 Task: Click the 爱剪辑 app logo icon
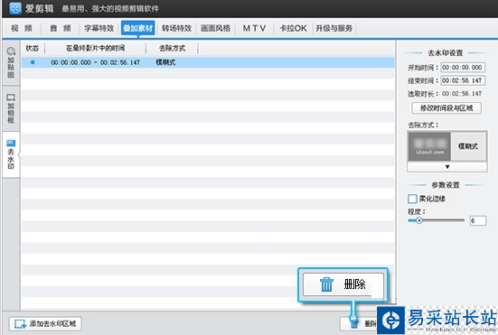15,8
